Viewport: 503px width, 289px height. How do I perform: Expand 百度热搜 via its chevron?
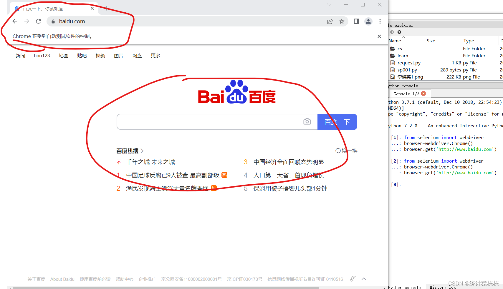pos(142,151)
